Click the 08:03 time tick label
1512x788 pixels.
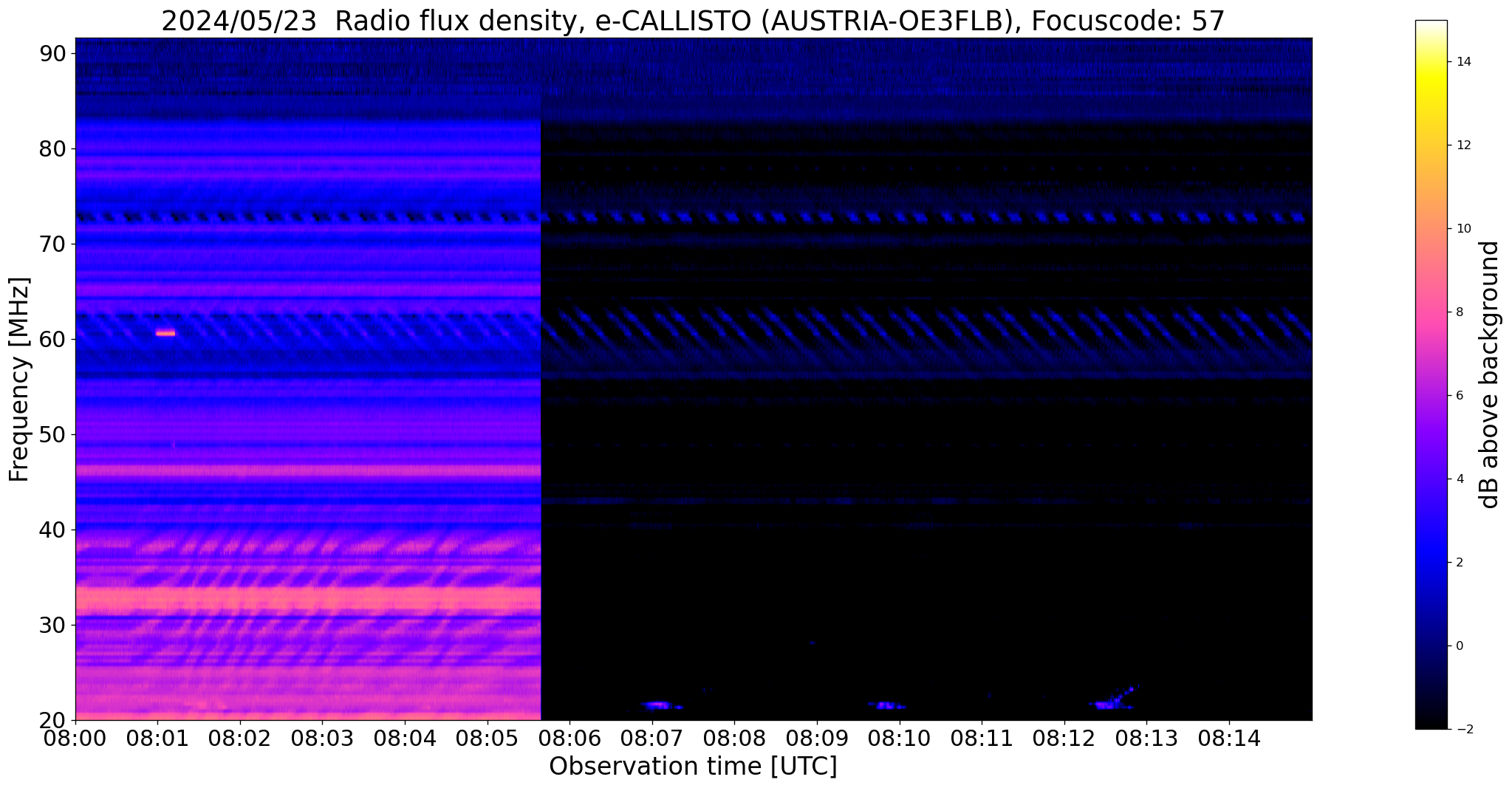tap(322, 739)
